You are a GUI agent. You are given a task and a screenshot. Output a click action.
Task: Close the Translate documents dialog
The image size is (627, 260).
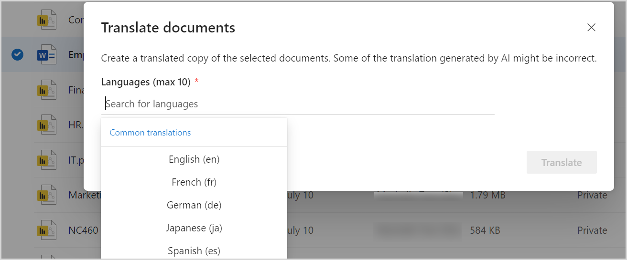point(591,28)
